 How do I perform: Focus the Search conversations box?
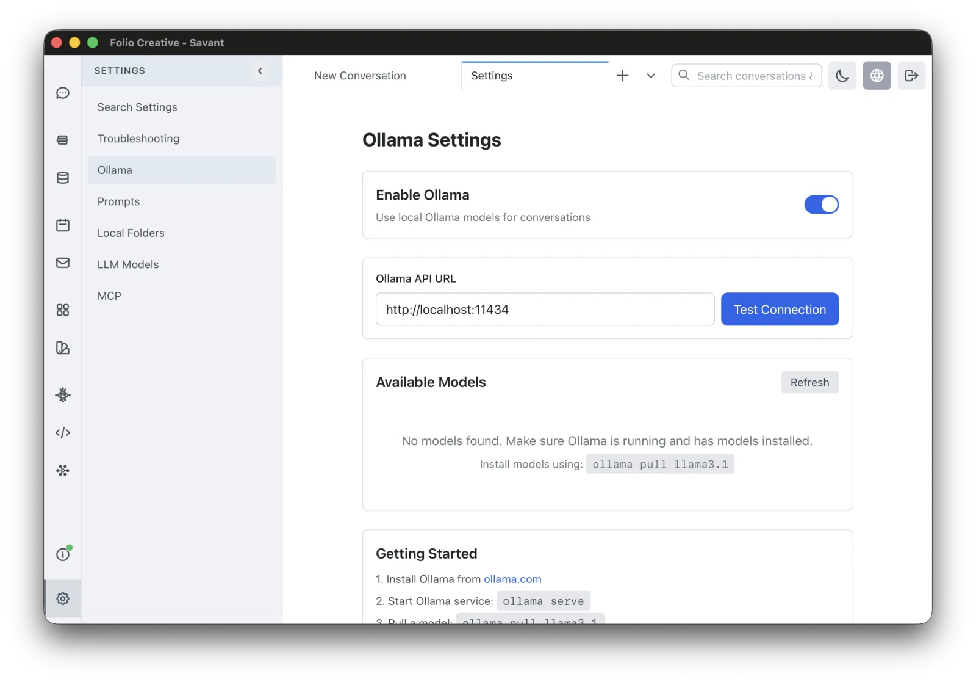click(747, 76)
